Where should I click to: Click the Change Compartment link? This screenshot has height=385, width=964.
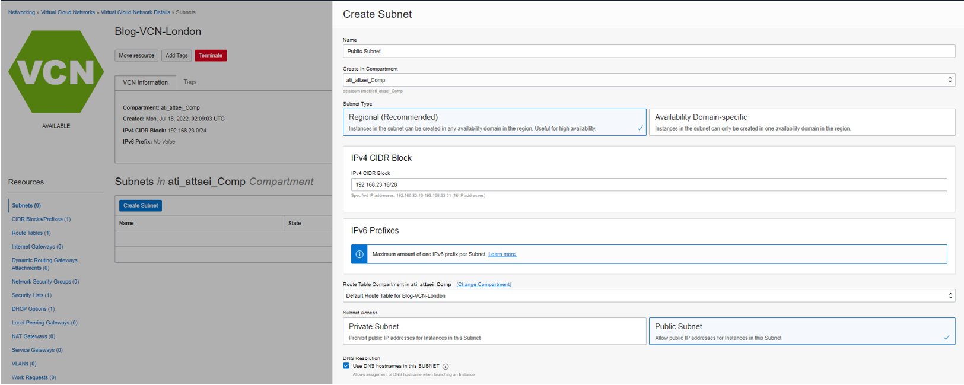click(x=483, y=285)
